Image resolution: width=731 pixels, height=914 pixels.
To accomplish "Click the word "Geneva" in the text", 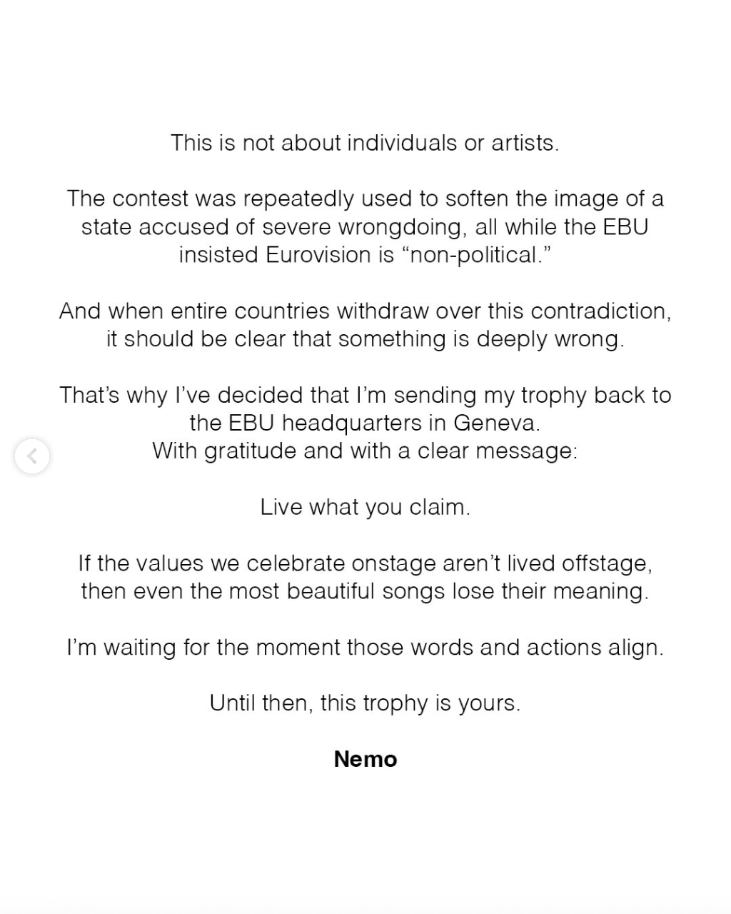I will pyautogui.click(x=494, y=423).
